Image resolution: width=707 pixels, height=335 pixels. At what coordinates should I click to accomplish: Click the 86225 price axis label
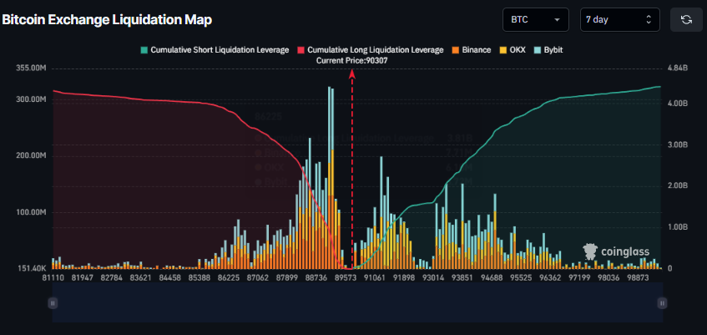pos(228,277)
